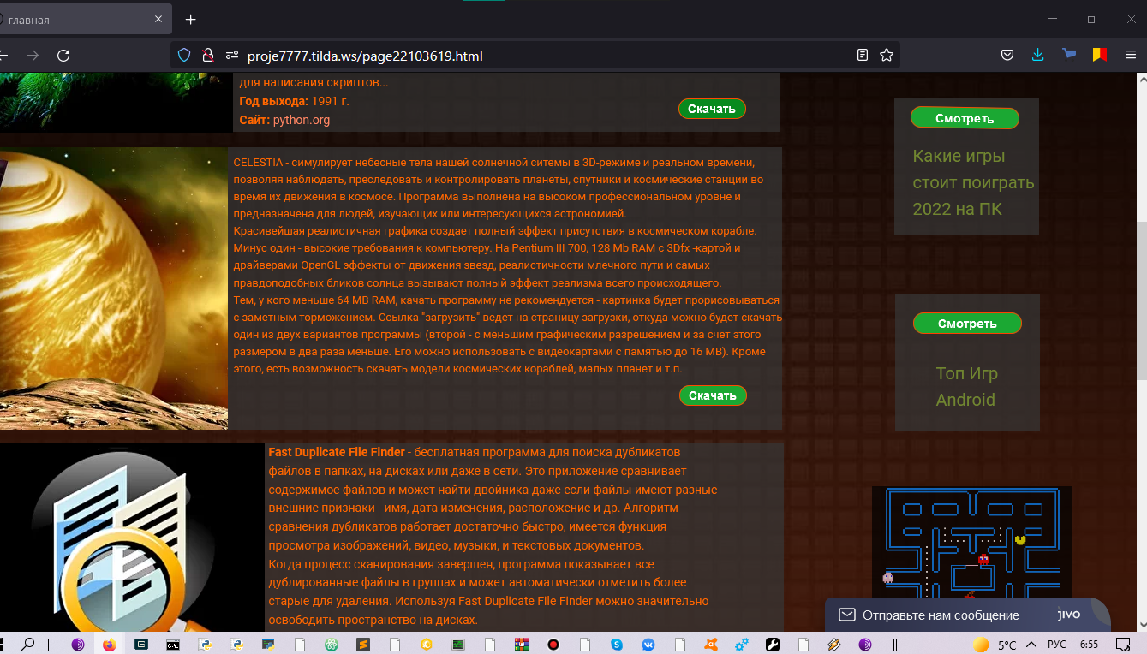
Task: Open the Pocket save icon
Action: (x=1008, y=56)
